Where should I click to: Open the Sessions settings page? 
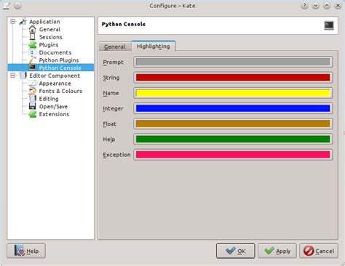coord(51,37)
